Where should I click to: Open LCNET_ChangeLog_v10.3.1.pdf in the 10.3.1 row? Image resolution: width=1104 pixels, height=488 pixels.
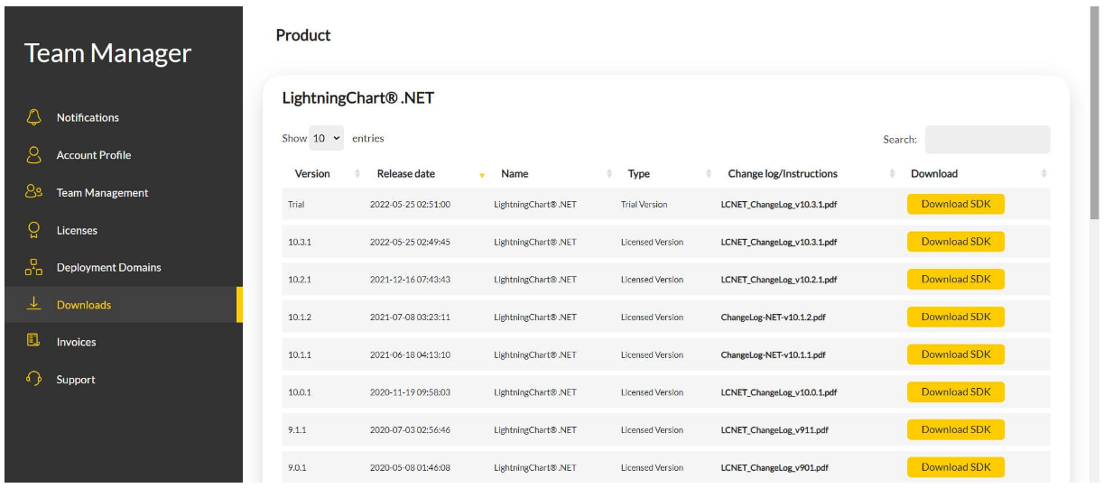tap(779, 243)
